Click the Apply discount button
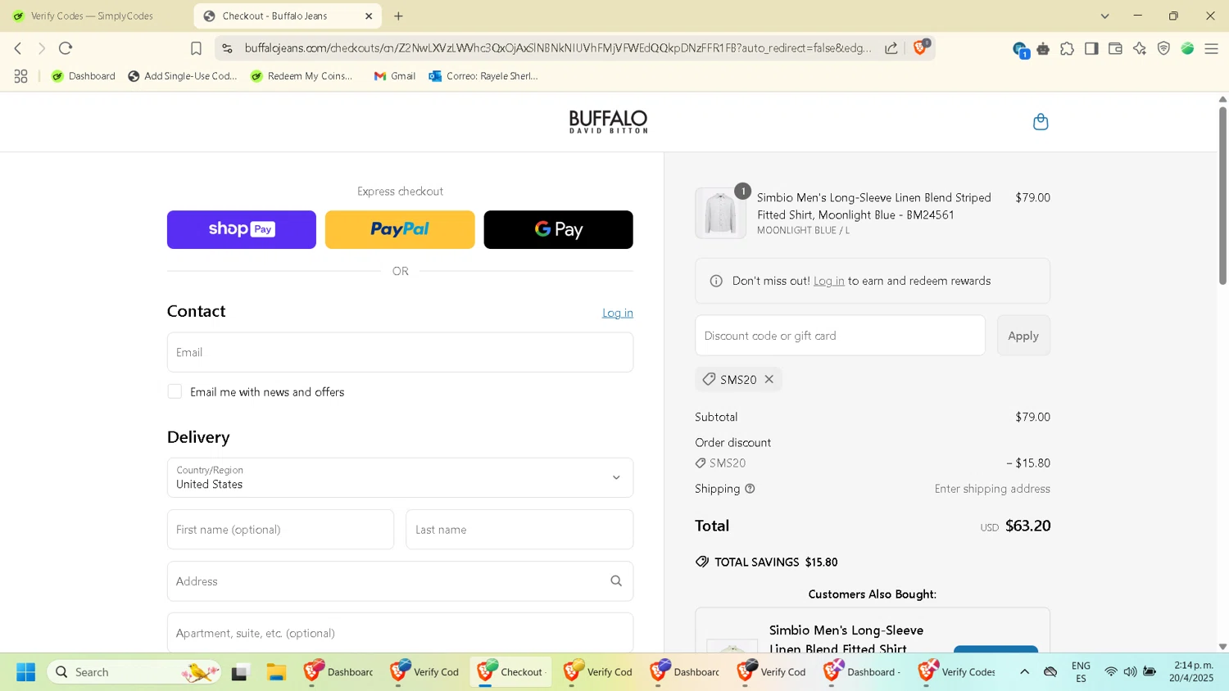 coord(1023,336)
